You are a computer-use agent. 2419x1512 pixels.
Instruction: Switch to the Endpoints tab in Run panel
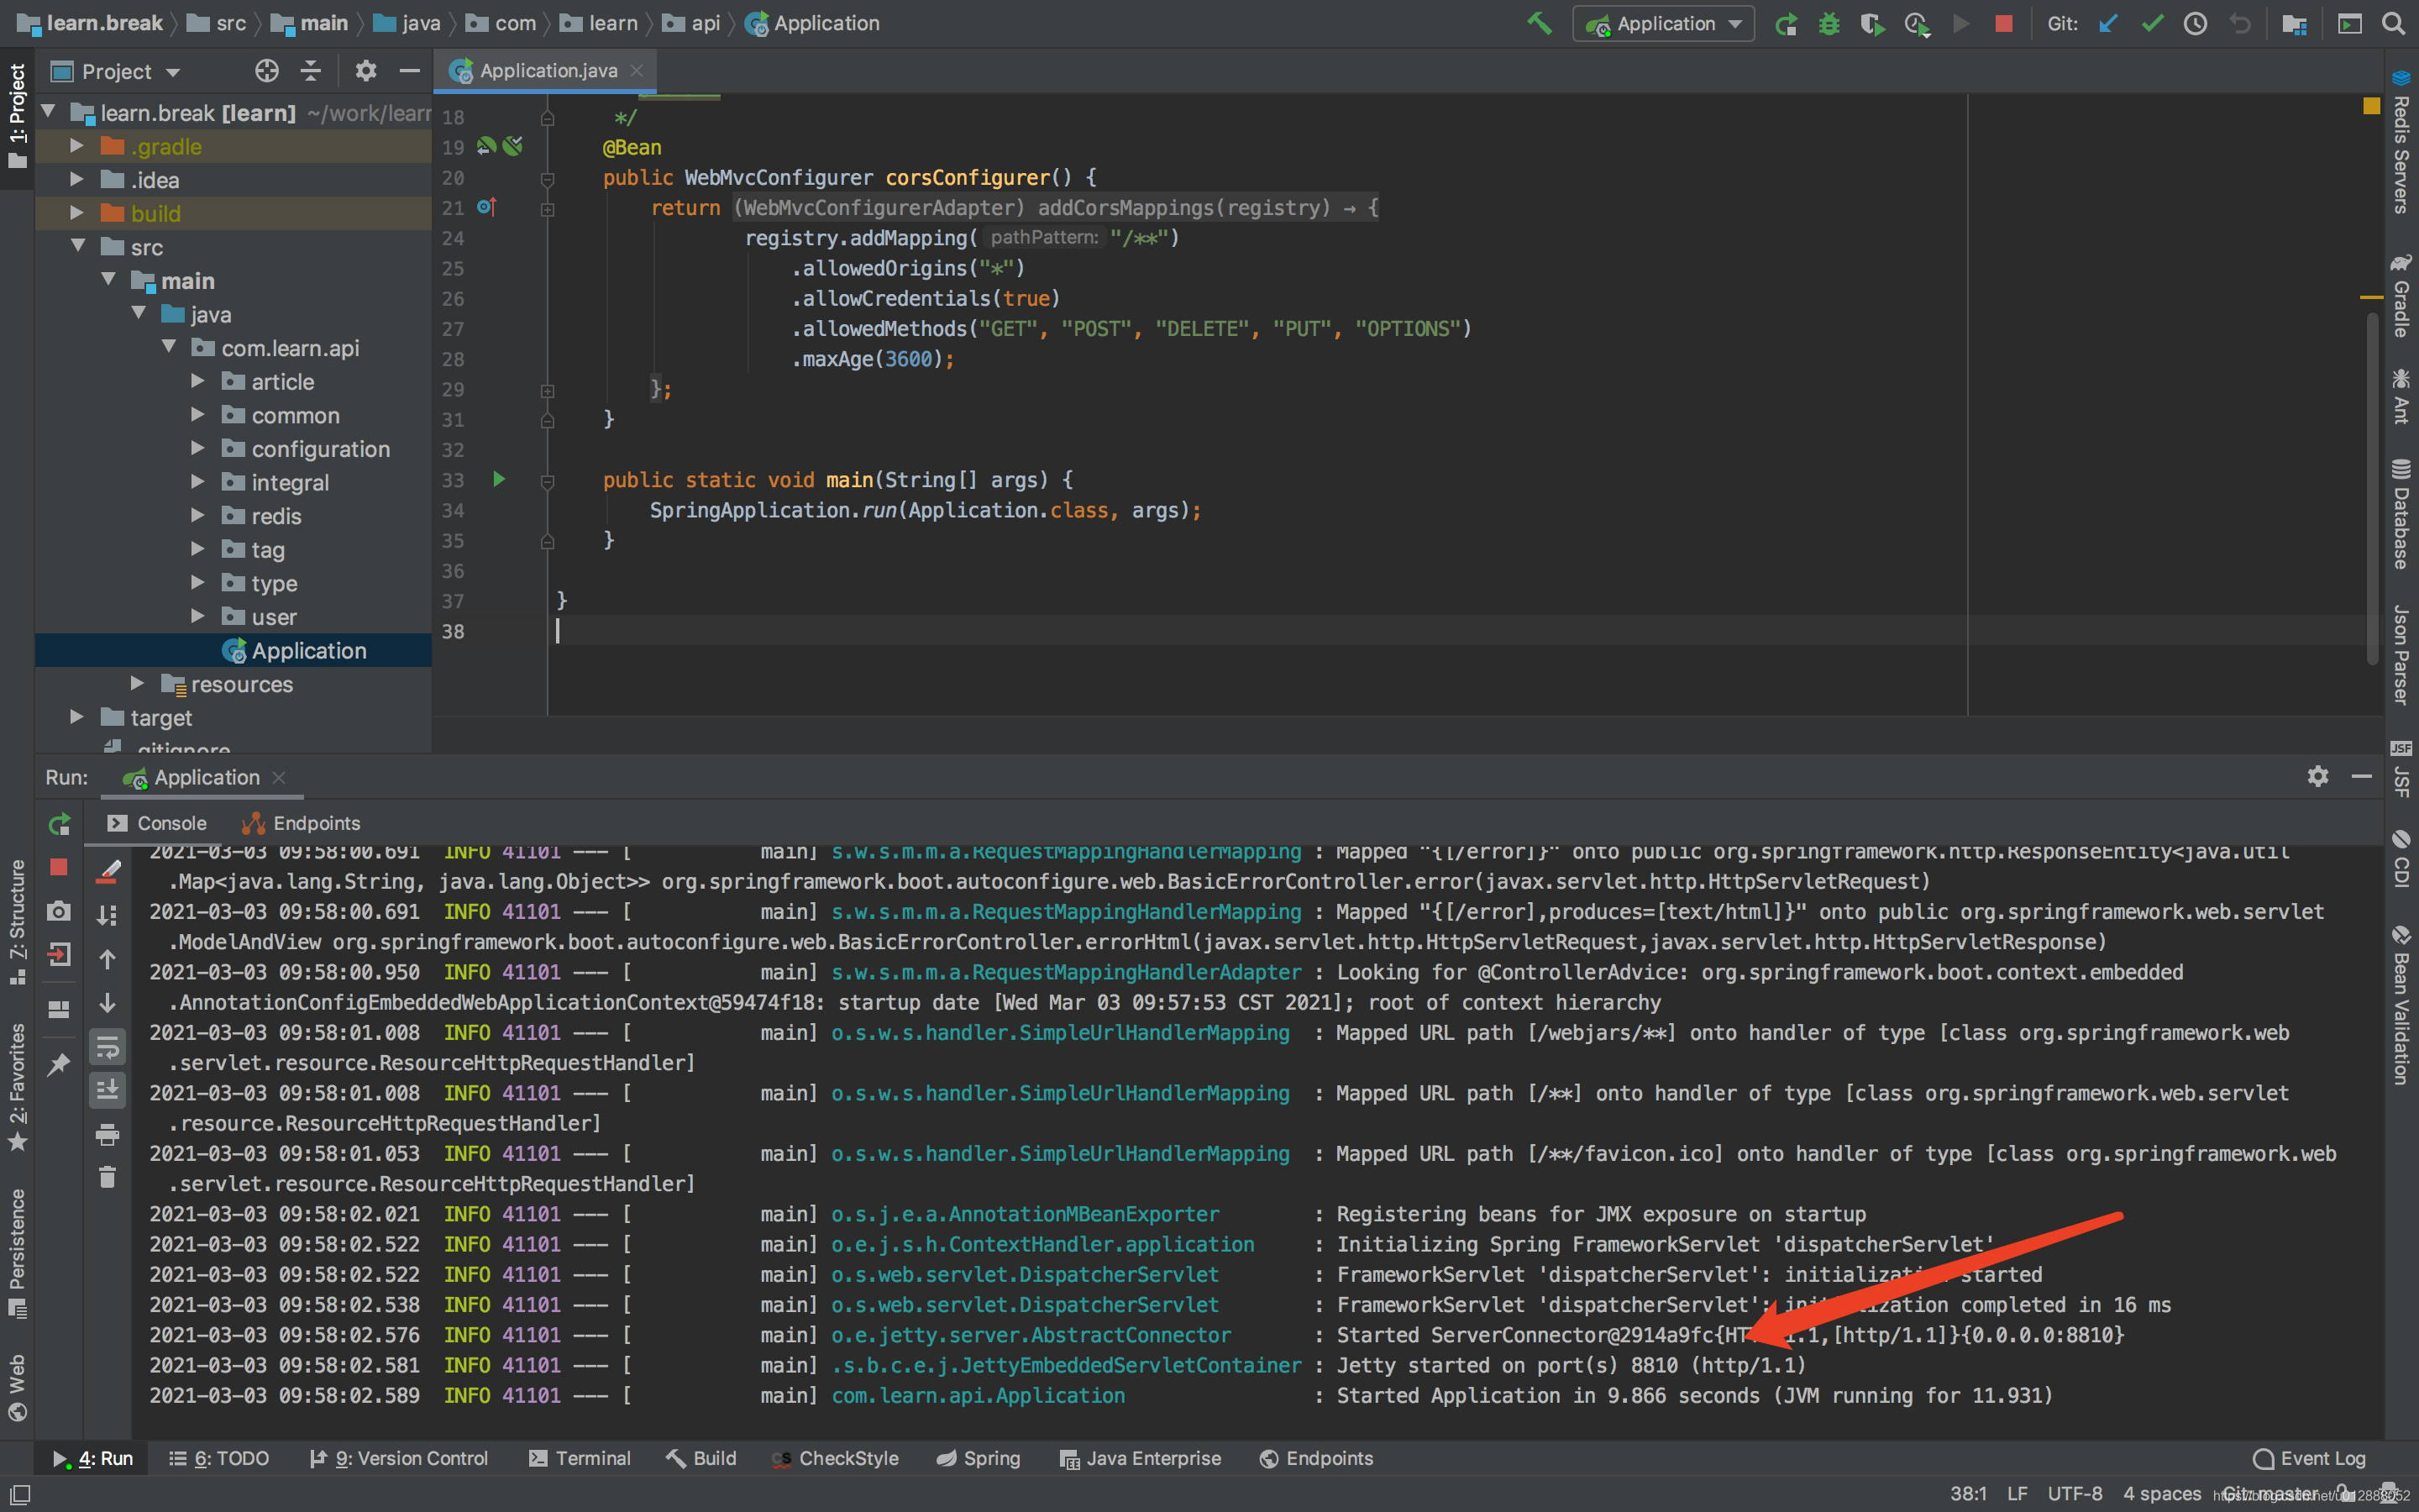pos(301,823)
